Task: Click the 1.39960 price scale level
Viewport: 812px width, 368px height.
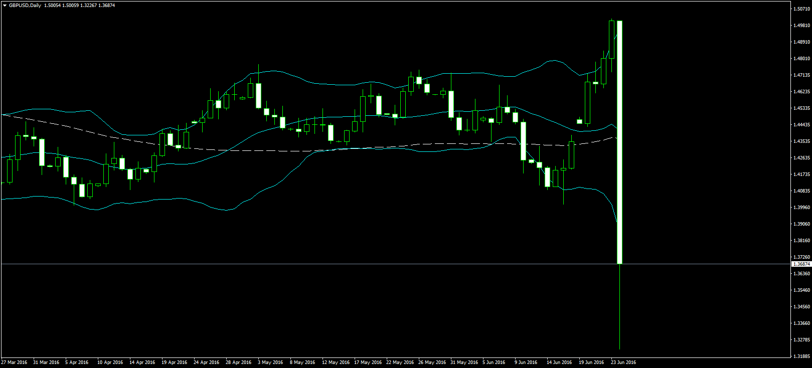Action: (x=801, y=208)
